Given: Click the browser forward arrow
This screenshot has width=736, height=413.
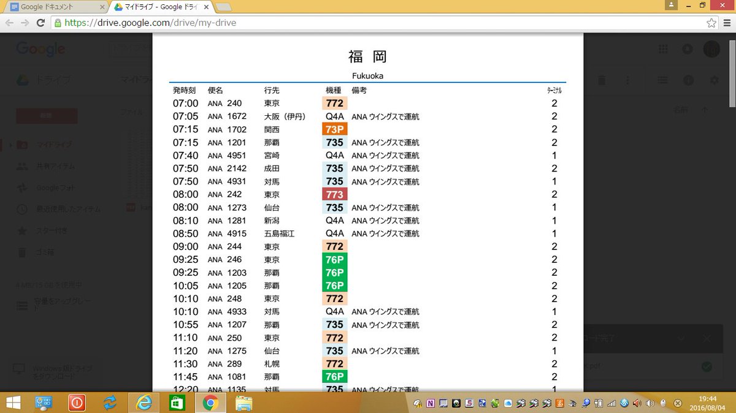Looking at the screenshot, I should (25, 23).
